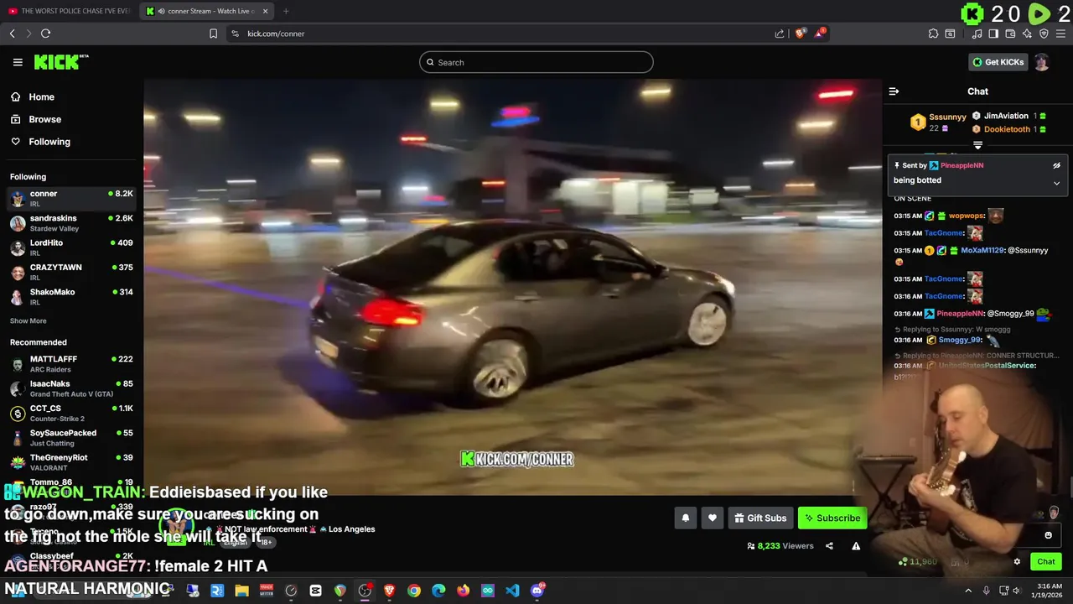Image resolution: width=1073 pixels, height=604 pixels.
Task: Click the address bar showing kick.com/conner
Action: coord(503,34)
